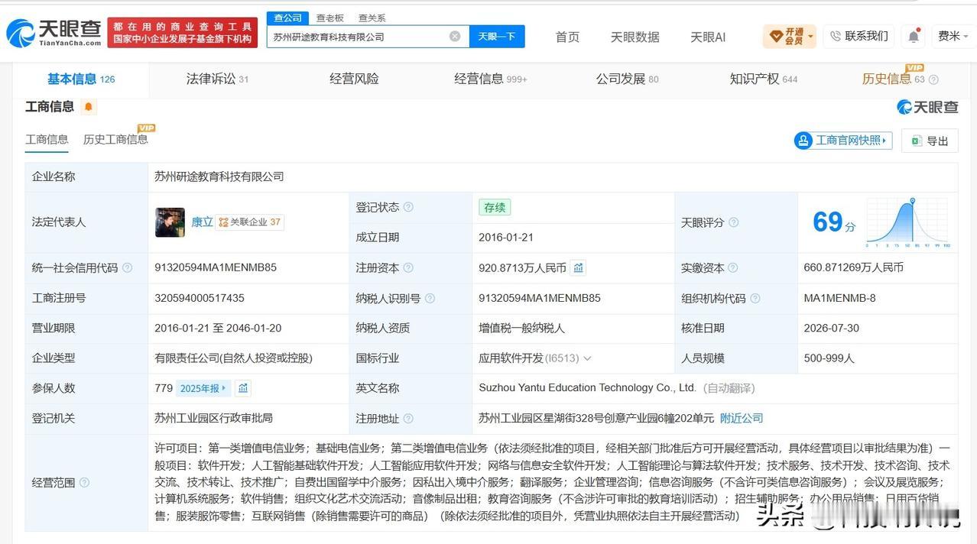Click 联系我们 button
This screenshot has height=544, width=977.
pyautogui.click(x=859, y=36)
